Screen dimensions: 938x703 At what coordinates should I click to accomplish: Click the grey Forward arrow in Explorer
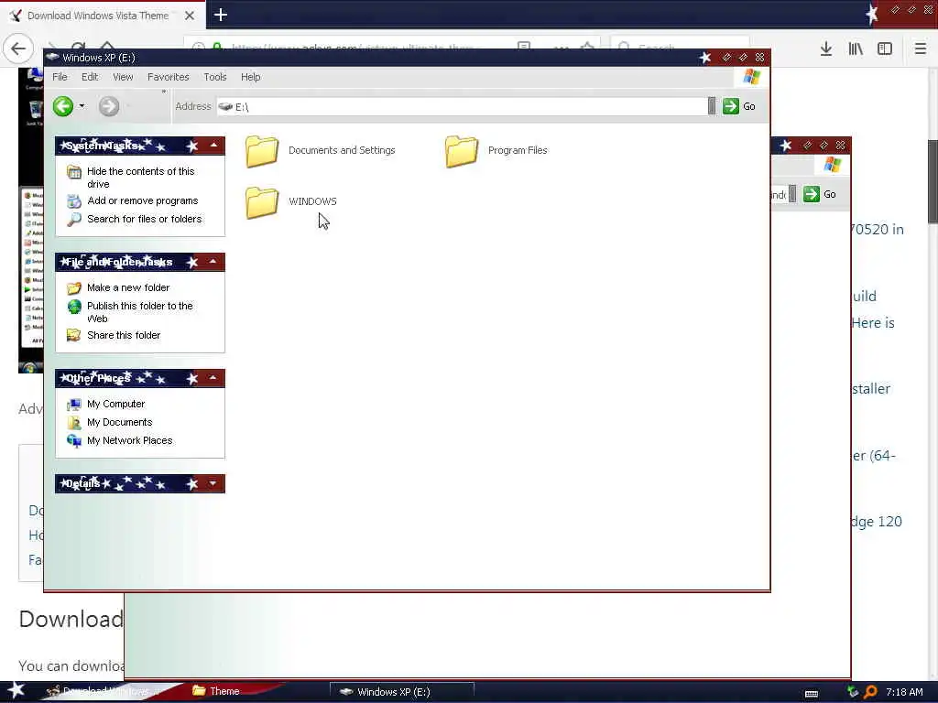pos(109,106)
